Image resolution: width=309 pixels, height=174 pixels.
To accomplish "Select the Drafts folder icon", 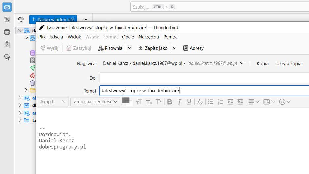I will click(x=32, y=53).
